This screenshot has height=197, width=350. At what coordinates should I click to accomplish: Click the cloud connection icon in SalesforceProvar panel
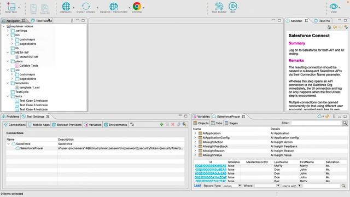pos(319,117)
